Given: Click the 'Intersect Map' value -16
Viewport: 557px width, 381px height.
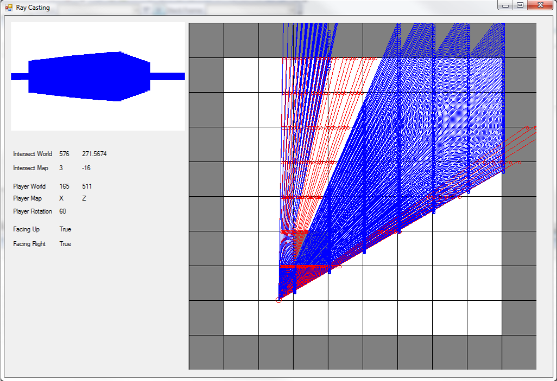Looking at the screenshot, I should pos(86,168).
